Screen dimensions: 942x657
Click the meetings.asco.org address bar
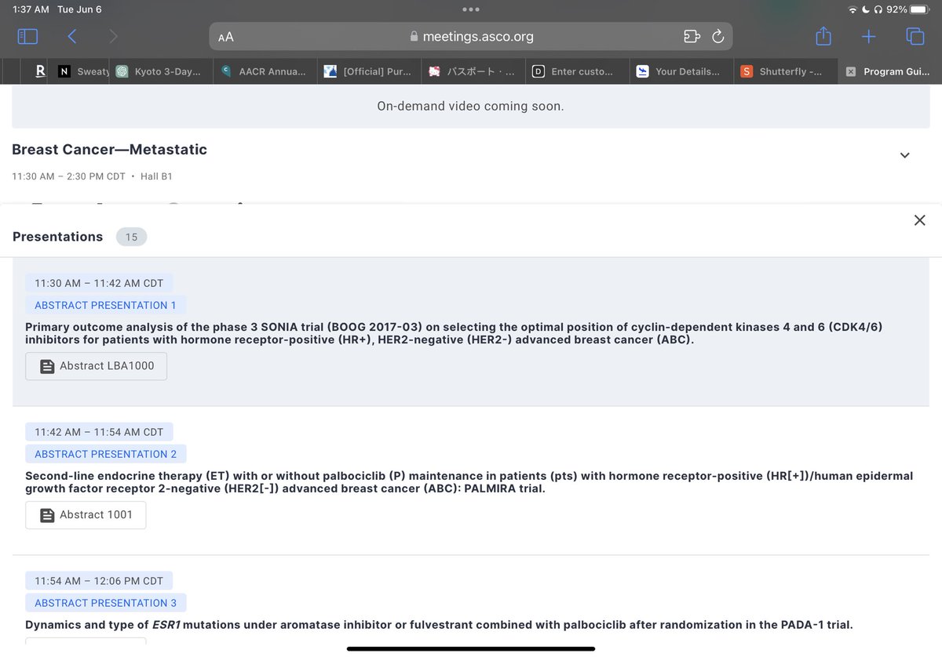pos(471,36)
